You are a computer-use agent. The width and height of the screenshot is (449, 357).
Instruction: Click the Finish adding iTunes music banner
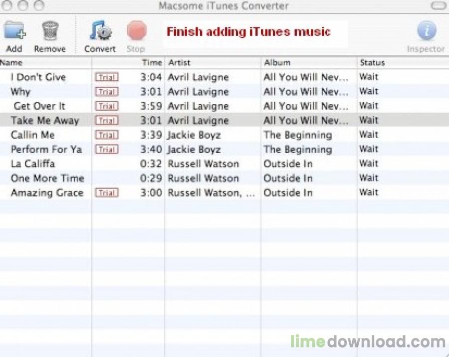pos(248,31)
